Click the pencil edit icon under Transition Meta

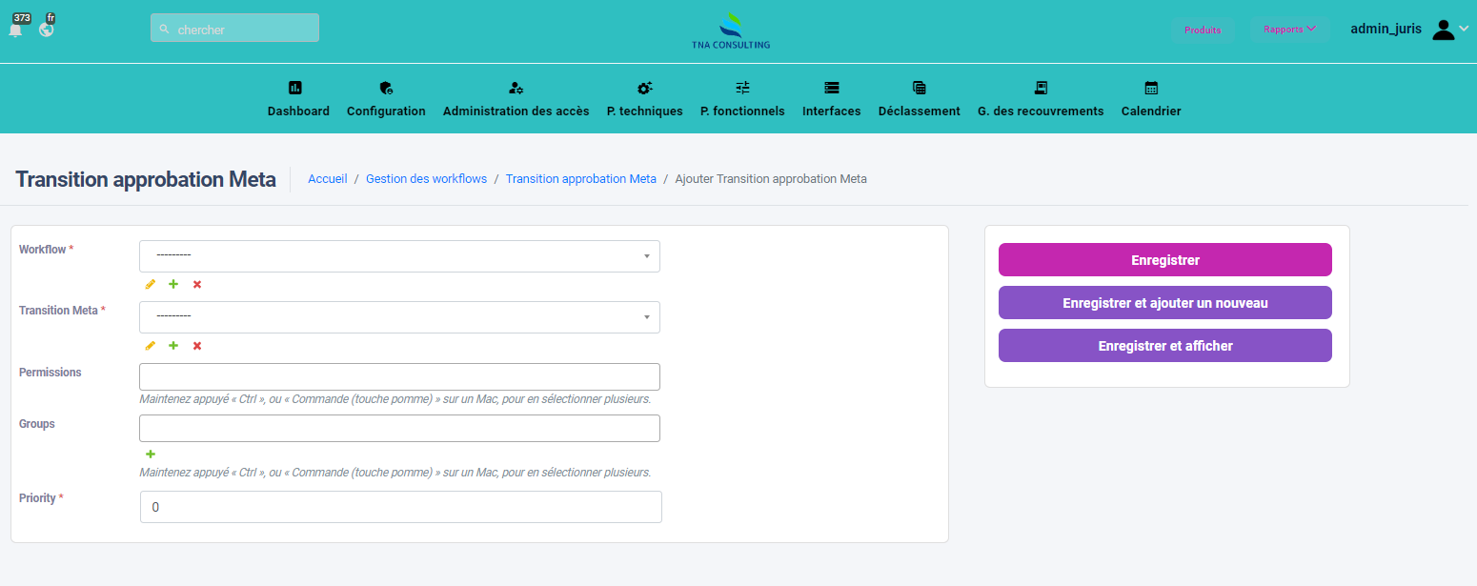click(150, 346)
